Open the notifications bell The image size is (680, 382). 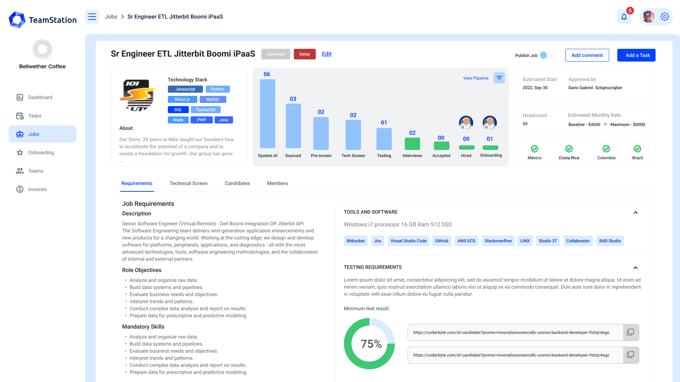pos(624,17)
